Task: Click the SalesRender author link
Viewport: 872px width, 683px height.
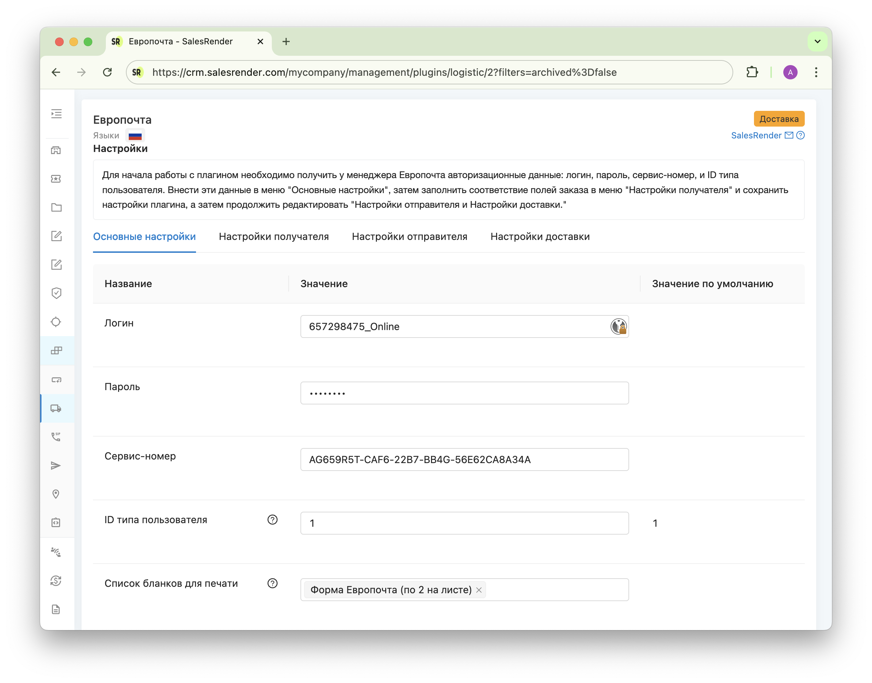Action: click(x=756, y=136)
